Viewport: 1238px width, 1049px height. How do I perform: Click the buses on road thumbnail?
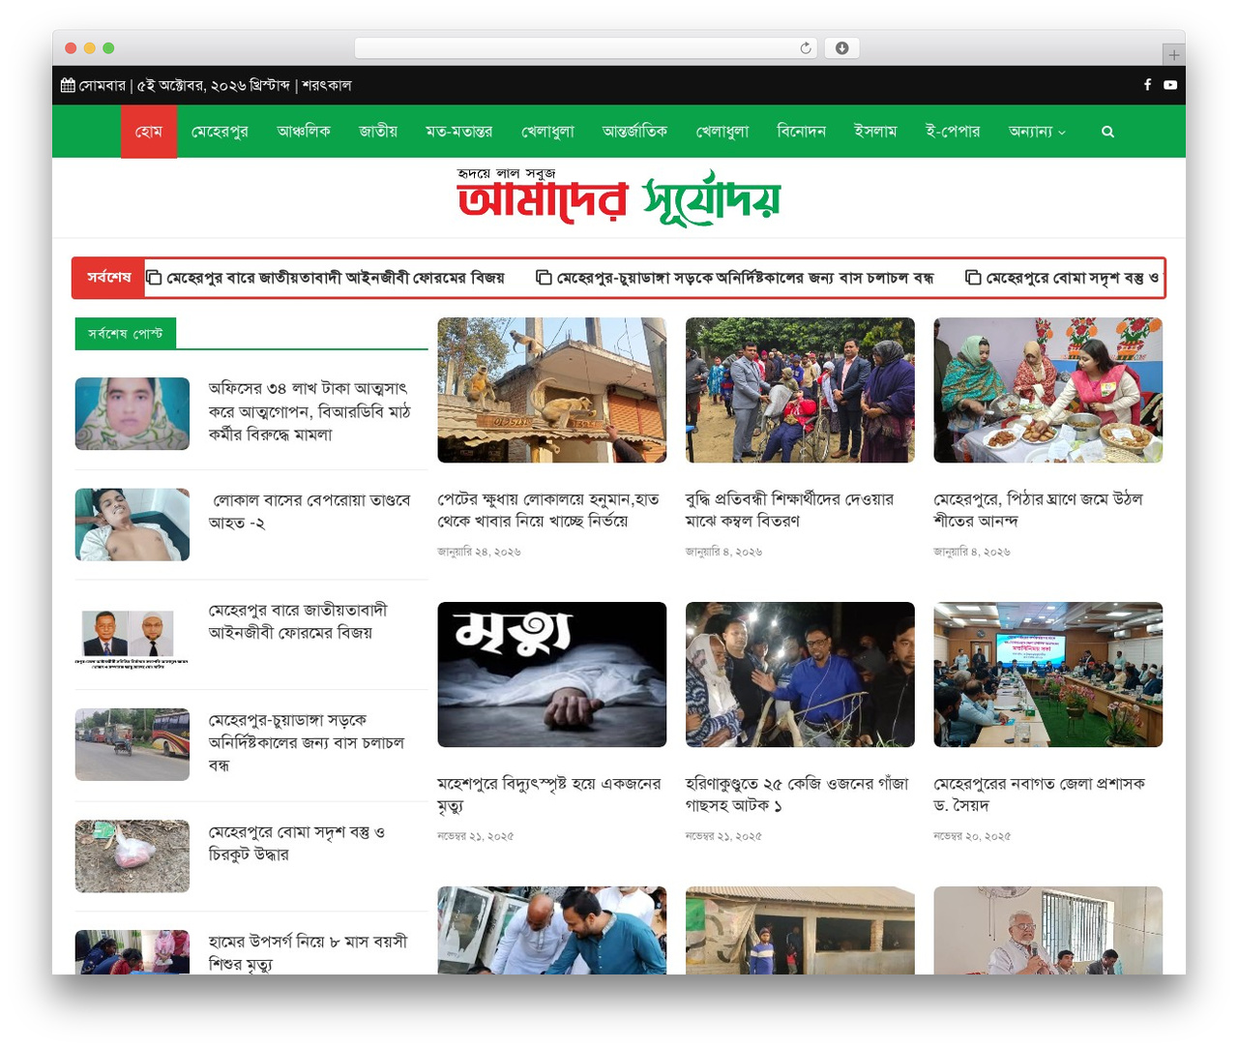pos(133,745)
